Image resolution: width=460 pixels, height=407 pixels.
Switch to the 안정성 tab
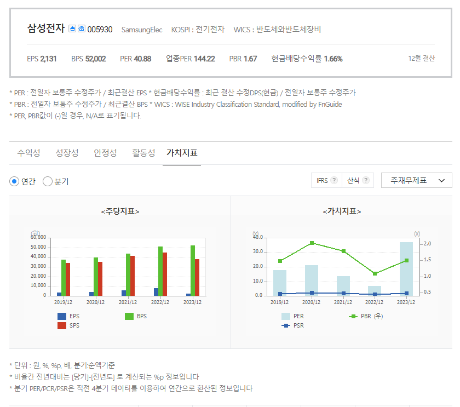click(x=105, y=153)
